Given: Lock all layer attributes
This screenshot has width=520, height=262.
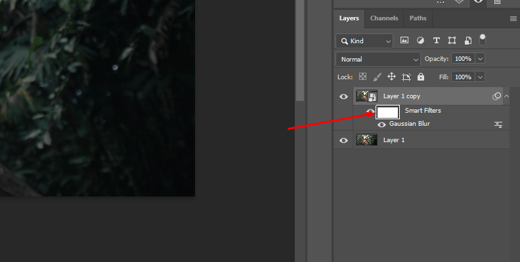Looking at the screenshot, I should pos(421,77).
